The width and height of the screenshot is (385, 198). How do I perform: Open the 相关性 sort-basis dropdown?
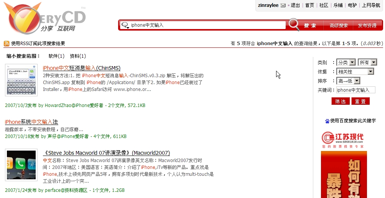tap(355, 71)
